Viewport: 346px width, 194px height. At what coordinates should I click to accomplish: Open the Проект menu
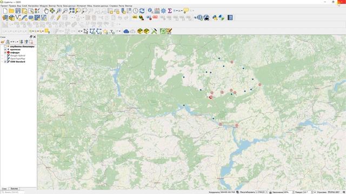click(x=4, y=6)
